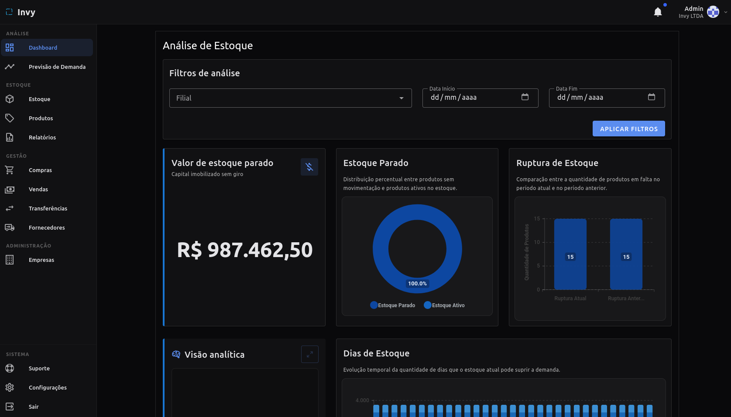
Task: Click the Ruptura de Estoque title
Action: coord(557,163)
